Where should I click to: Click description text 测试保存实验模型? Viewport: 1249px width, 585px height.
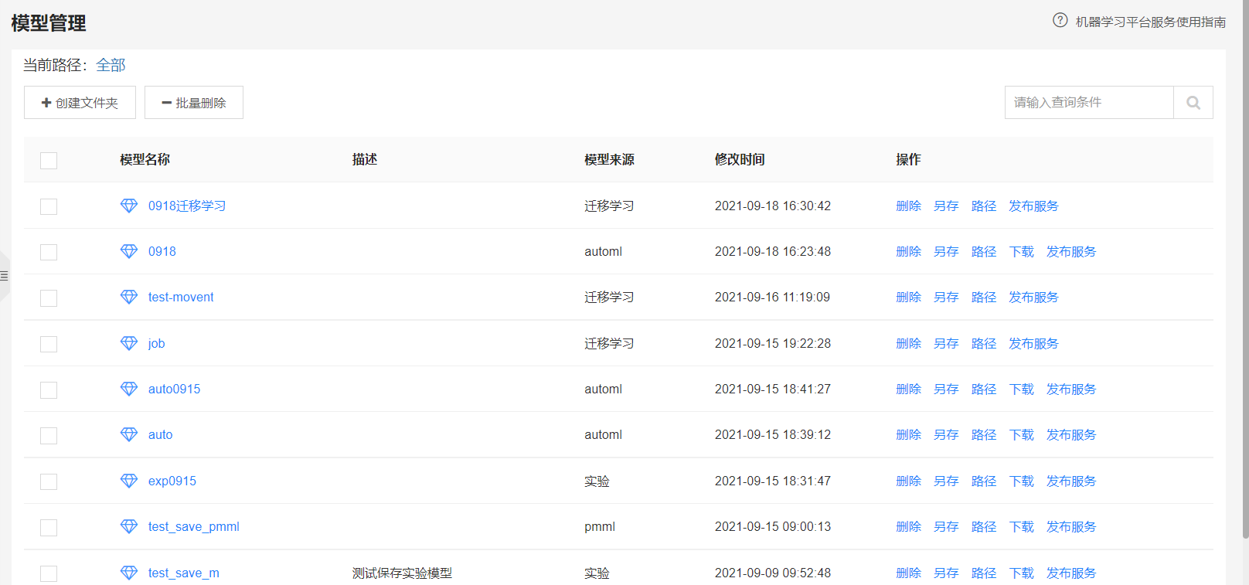[x=402, y=573]
